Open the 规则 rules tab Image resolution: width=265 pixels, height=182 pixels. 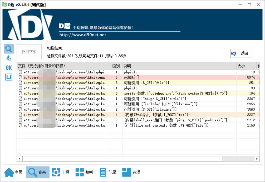84,172
